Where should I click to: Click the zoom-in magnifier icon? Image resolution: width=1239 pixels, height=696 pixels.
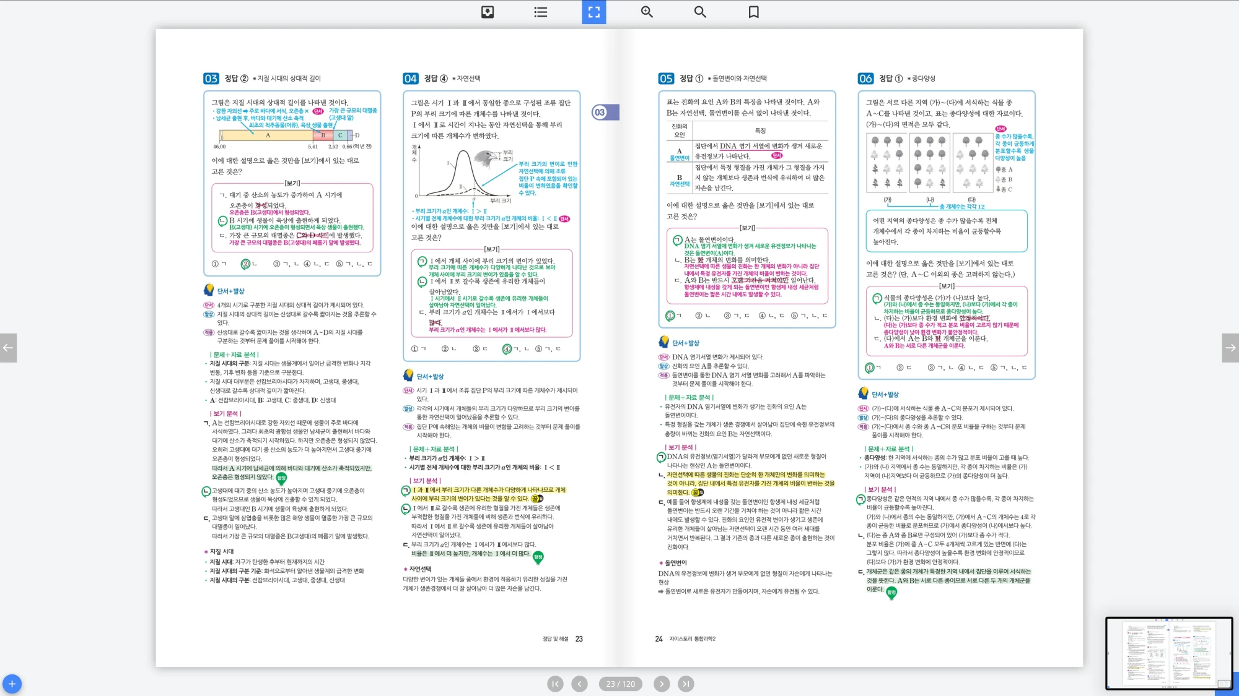pos(647,12)
